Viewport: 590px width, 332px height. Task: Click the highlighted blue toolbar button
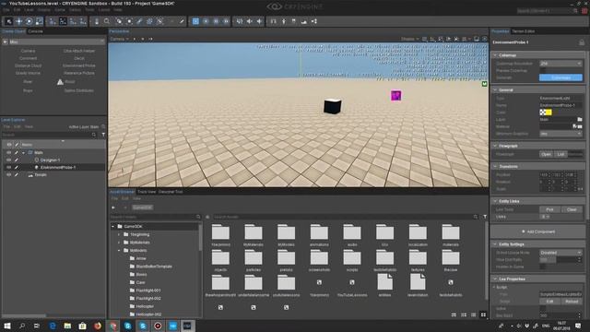195,21
